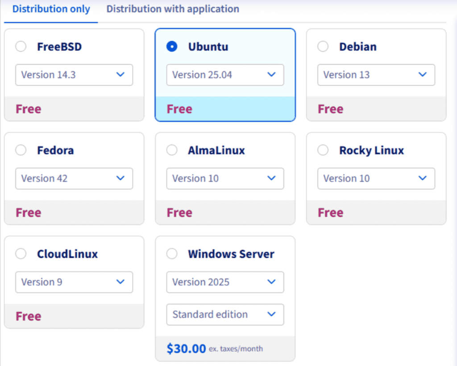Select the Debian radio button
The height and width of the screenshot is (366, 457).
(323, 46)
